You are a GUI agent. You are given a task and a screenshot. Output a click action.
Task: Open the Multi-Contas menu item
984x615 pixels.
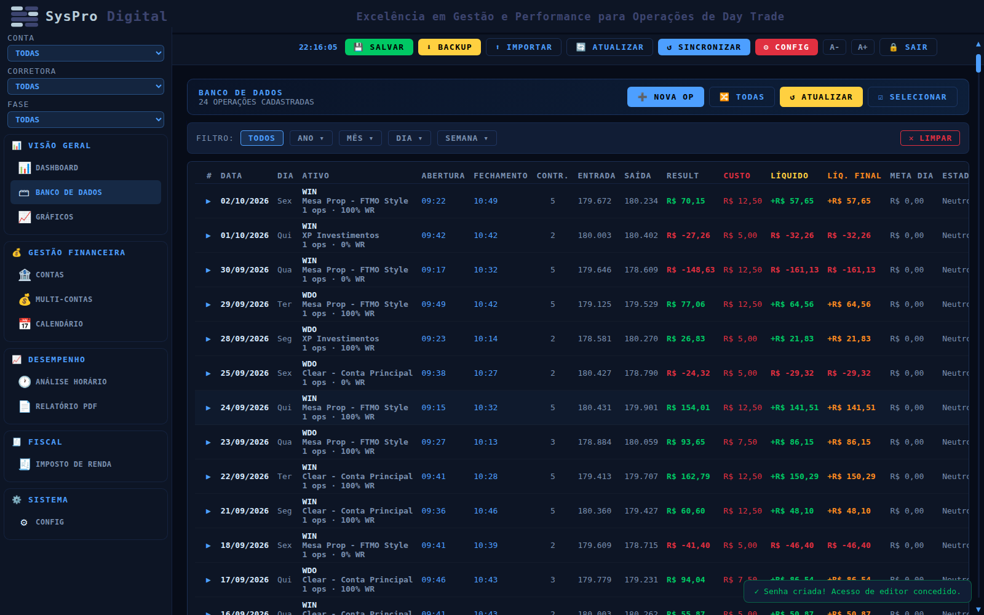click(85, 300)
